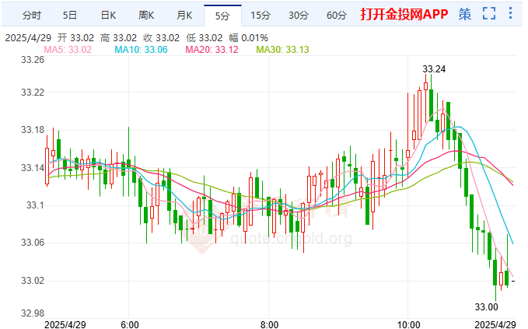Toggle fullscreen chart view icon
Viewport: 528px width, 329px height.
coord(489,13)
